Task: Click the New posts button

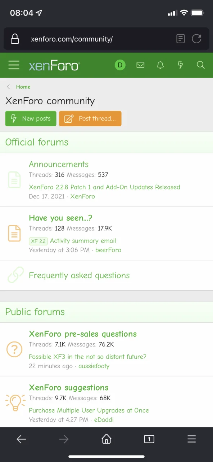Action: 31,119
